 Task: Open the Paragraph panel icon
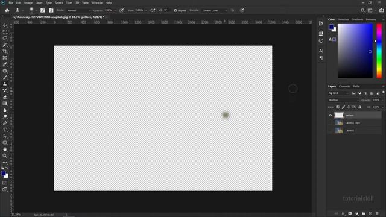(x=321, y=58)
